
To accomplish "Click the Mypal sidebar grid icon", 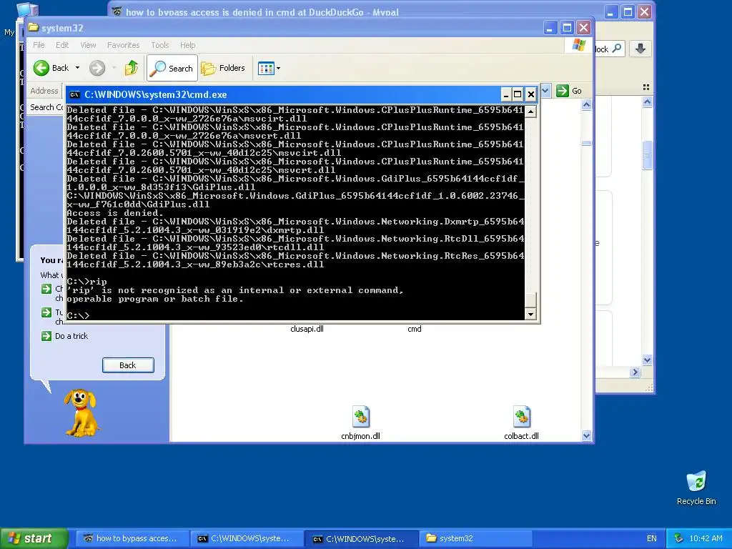I will (646, 87).
